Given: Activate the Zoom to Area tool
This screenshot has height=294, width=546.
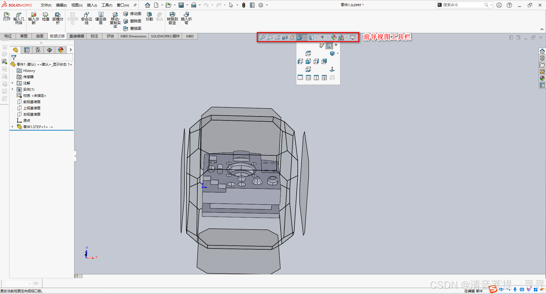Looking at the screenshot, I should point(270,37).
